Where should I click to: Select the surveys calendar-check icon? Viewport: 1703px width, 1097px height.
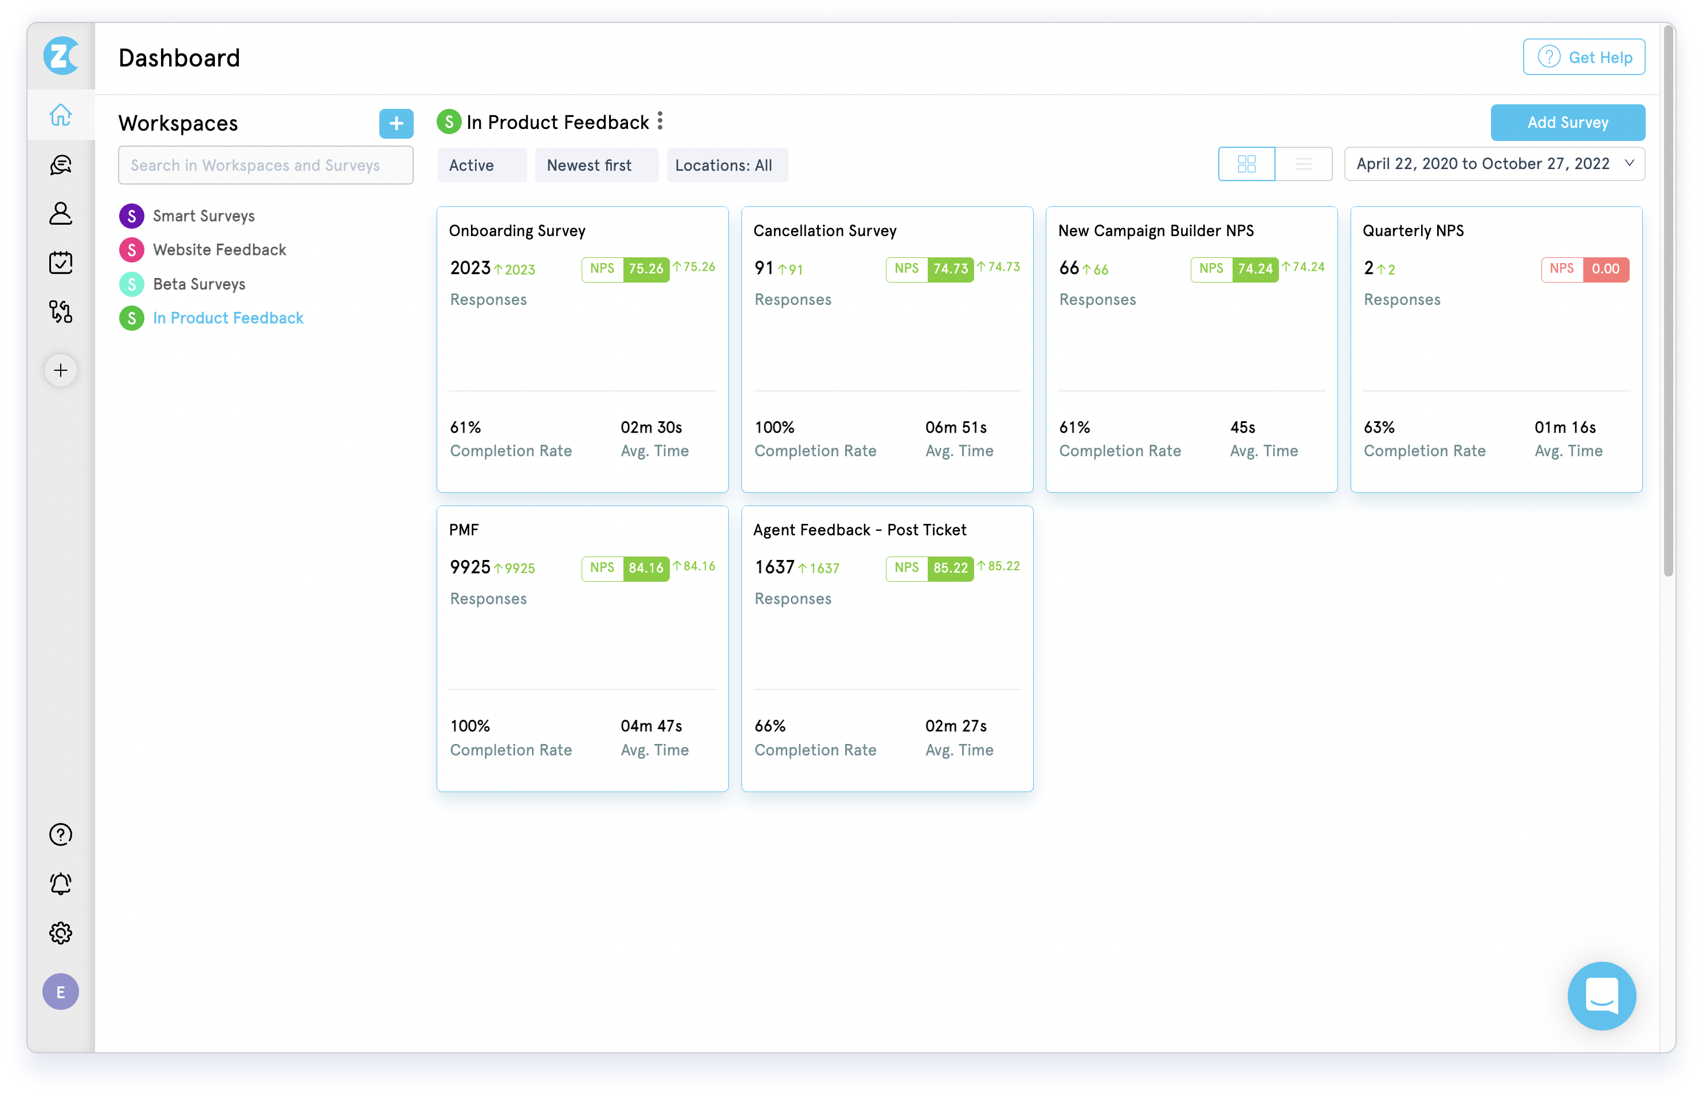tap(61, 262)
